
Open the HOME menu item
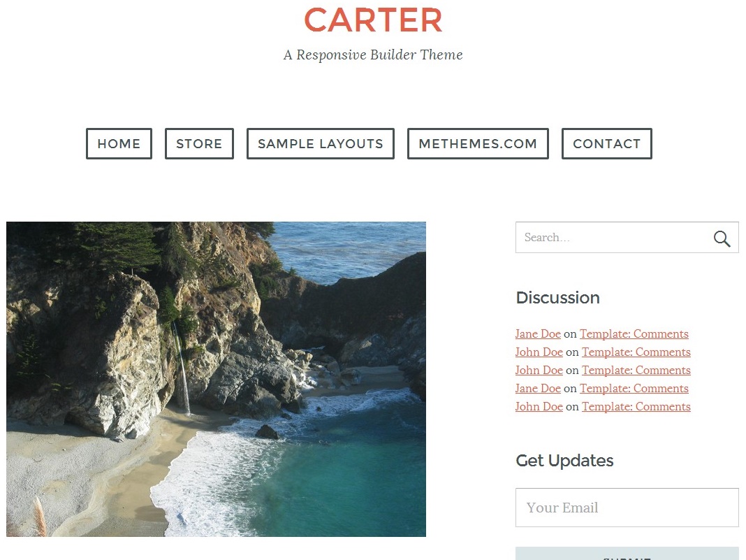point(119,144)
